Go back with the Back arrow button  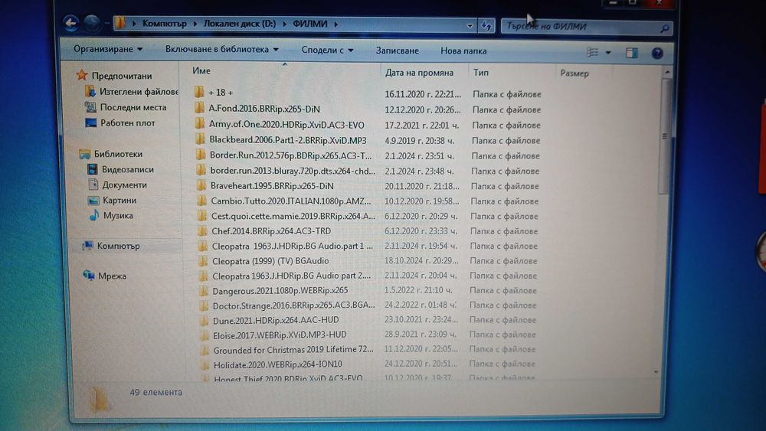tap(70, 23)
